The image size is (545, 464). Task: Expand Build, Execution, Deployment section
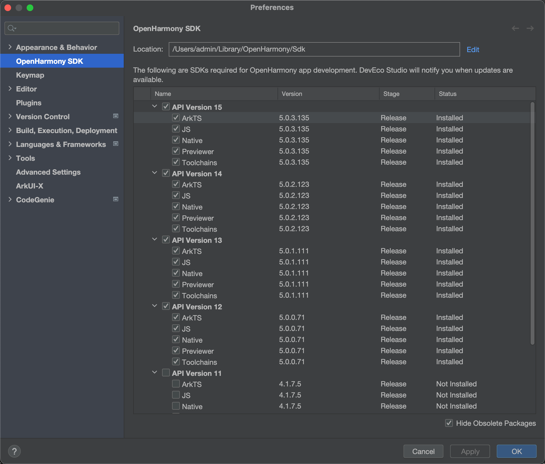pos(10,130)
